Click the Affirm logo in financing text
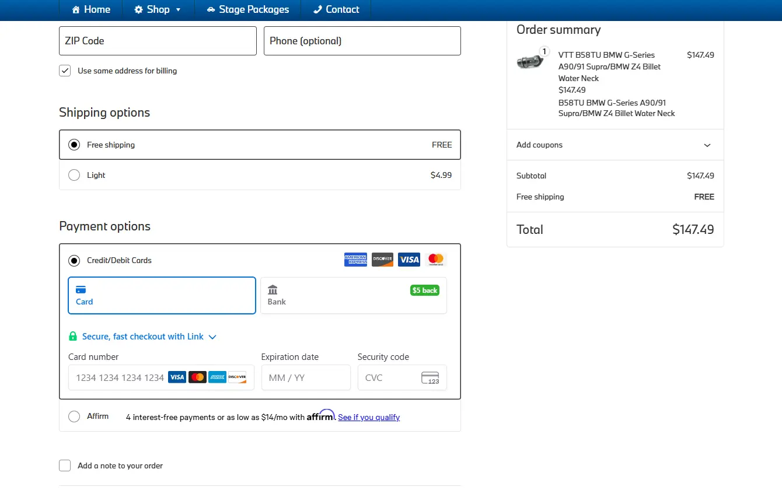782x490 pixels. point(320,416)
